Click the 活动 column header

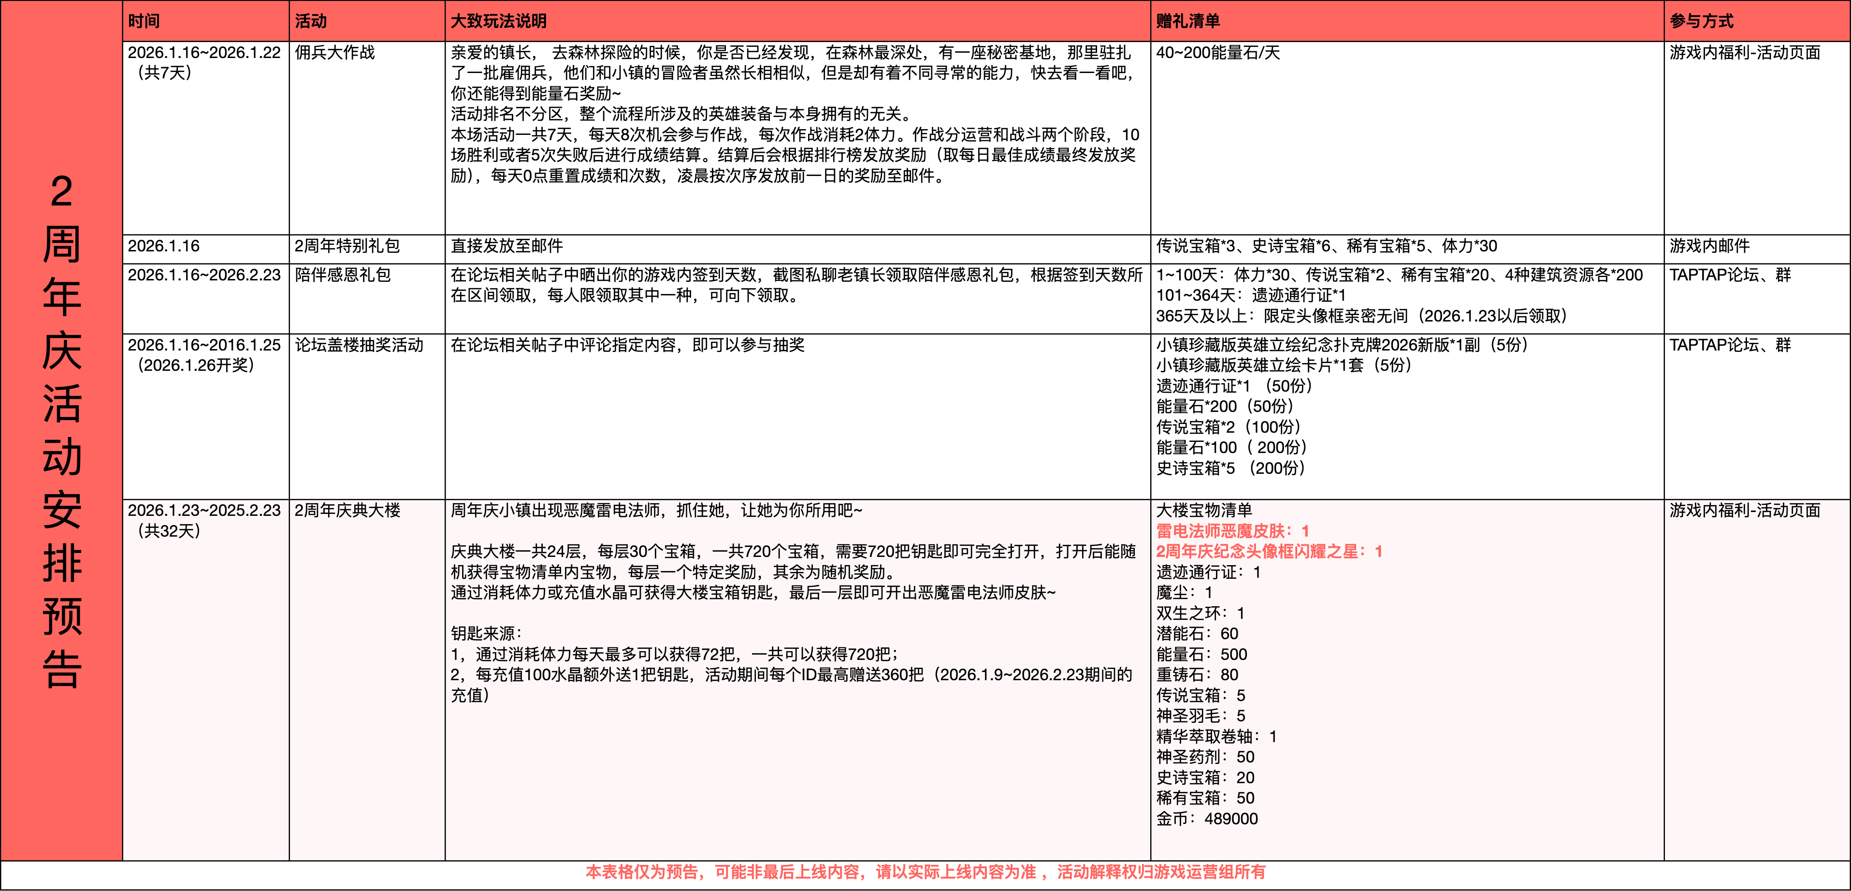pos(311,22)
